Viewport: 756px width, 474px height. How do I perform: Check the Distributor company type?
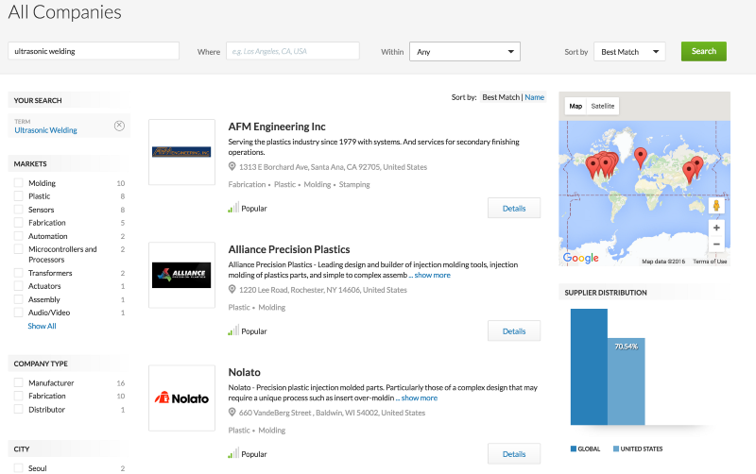pyautogui.click(x=18, y=409)
